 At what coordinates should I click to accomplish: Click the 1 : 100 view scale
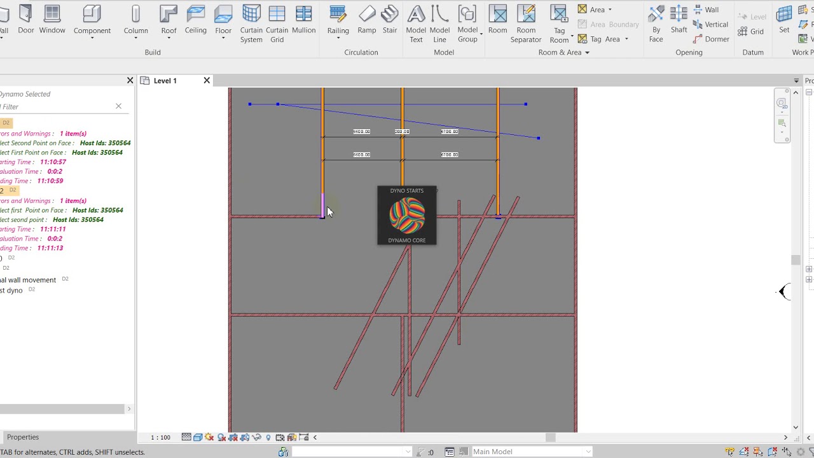[x=160, y=437]
